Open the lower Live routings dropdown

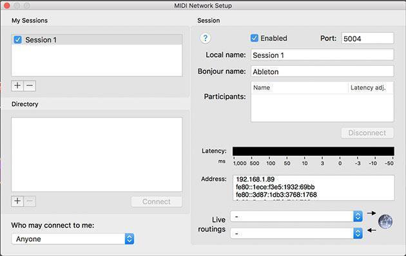coord(296,233)
